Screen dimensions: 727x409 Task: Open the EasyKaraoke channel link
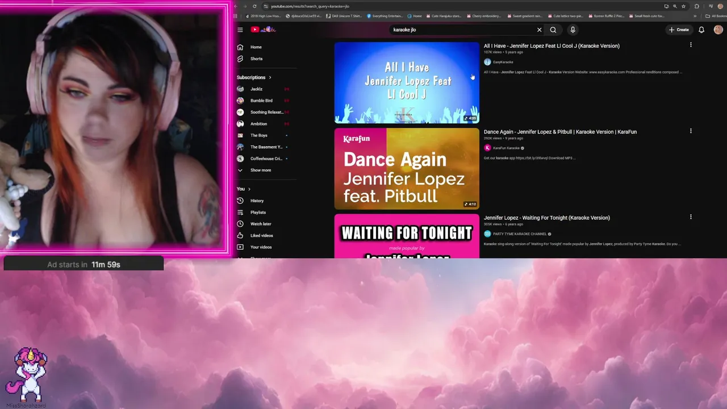pyautogui.click(x=503, y=62)
